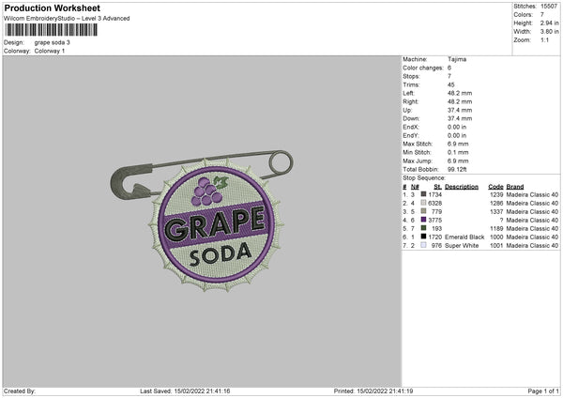
Task: Click the Trims value 45
Action: (x=451, y=84)
